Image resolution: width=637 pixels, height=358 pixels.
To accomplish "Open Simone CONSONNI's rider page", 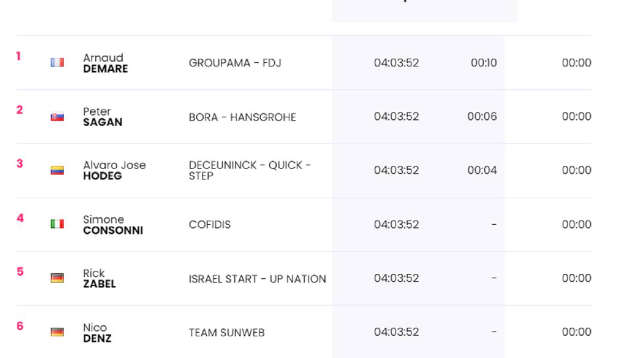I will [113, 224].
